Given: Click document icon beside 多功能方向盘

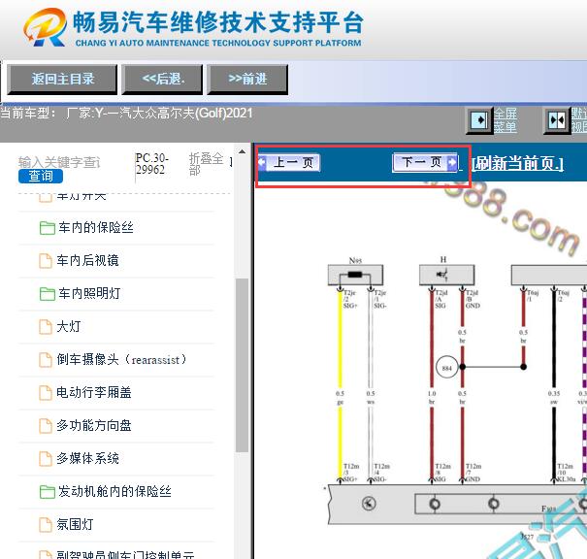Looking at the screenshot, I should (x=46, y=426).
